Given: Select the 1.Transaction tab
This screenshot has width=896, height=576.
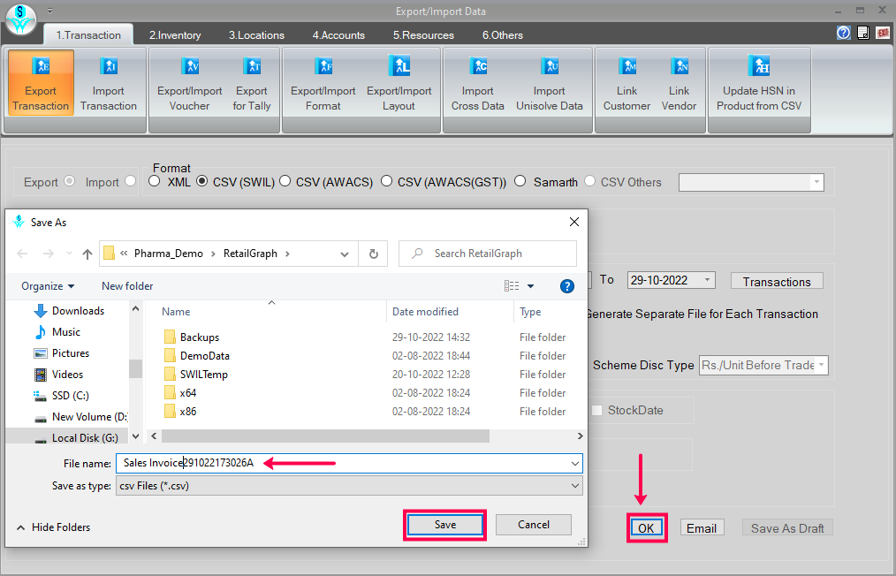Looking at the screenshot, I should point(88,34).
